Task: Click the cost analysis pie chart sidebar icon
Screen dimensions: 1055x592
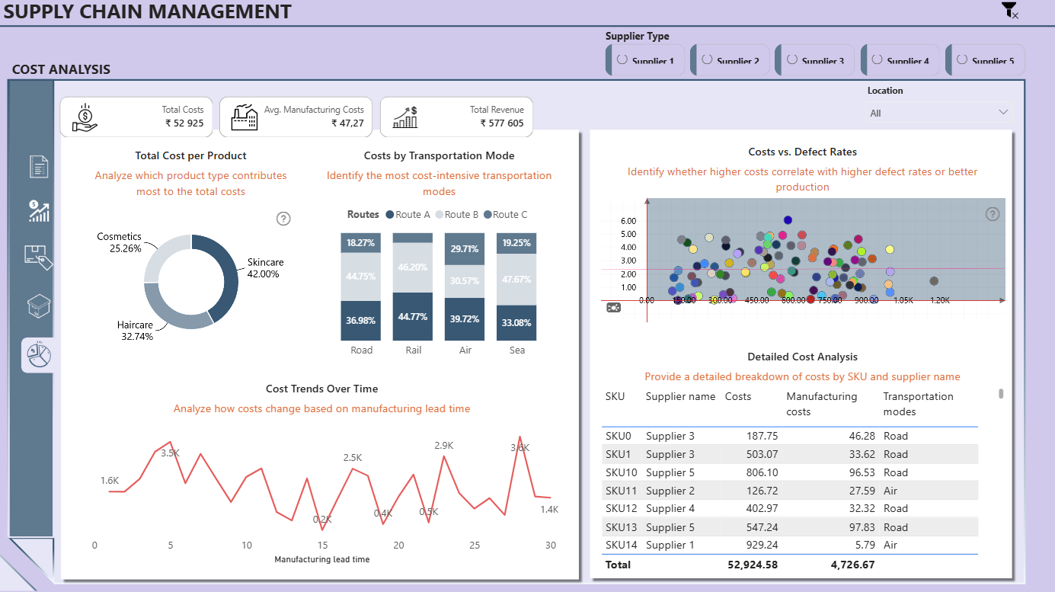Action: 38,354
